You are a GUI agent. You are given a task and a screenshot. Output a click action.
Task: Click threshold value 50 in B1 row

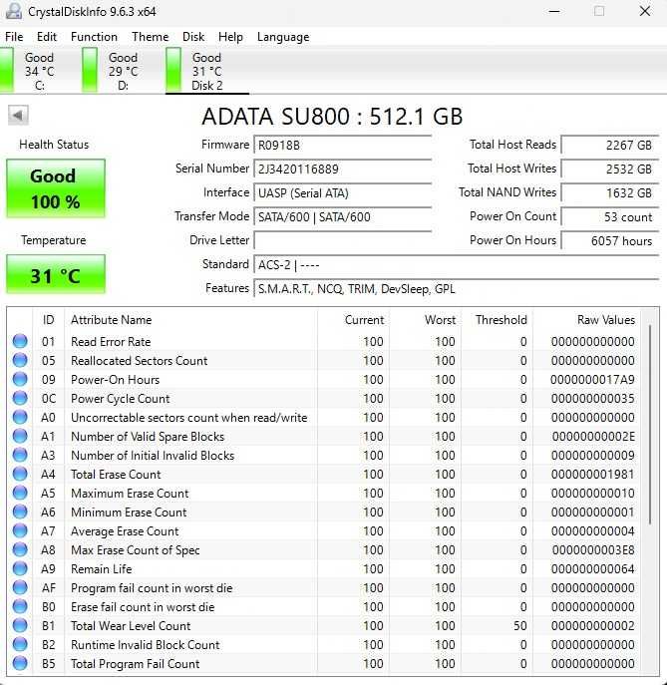[519, 626]
